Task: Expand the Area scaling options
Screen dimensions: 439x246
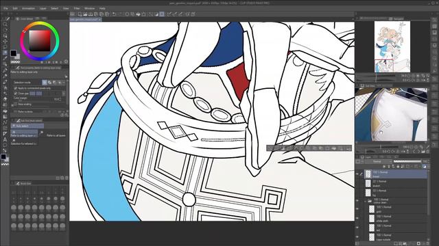Action: [x=12, y=105]
